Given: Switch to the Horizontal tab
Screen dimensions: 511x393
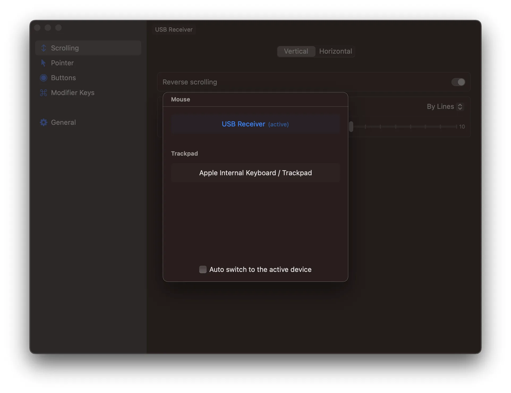Looking at the screenshot, I should [335, 51].
